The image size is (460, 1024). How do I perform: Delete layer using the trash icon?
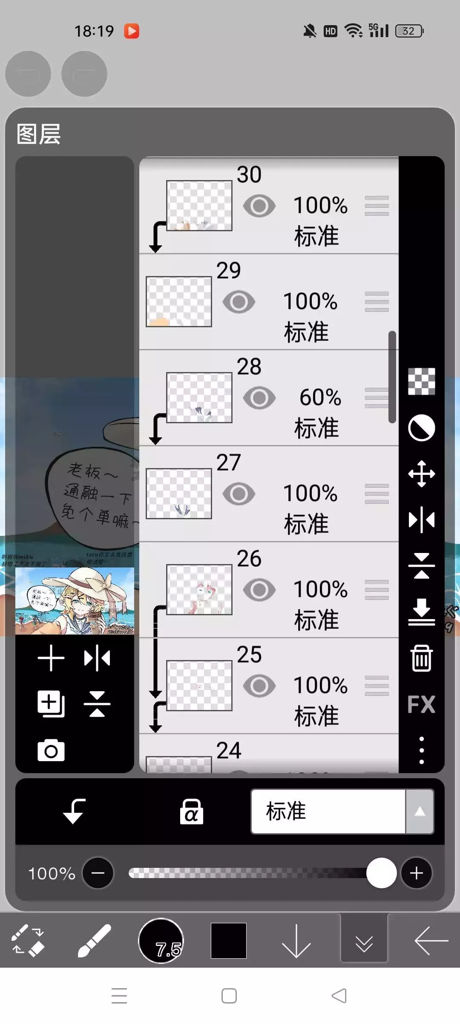[421, 658]
